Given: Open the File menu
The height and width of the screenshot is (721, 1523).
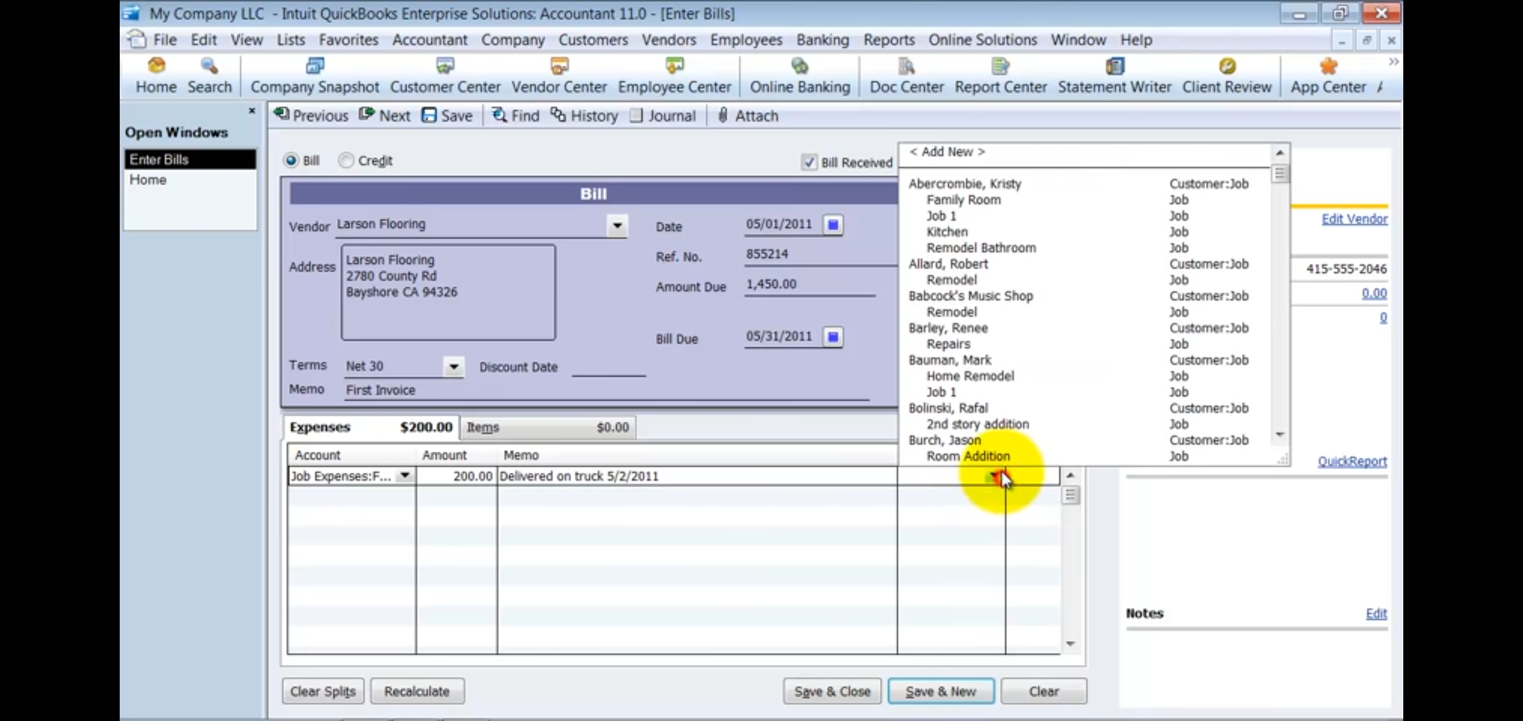Looking at the screenshot, I should 165,40.
